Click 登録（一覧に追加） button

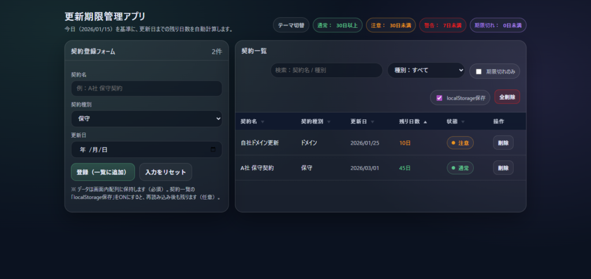point(103,172)
